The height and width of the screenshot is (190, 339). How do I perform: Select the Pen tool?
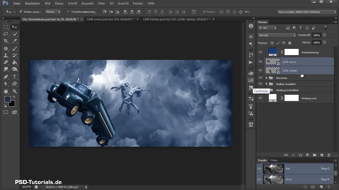[6, 77]
